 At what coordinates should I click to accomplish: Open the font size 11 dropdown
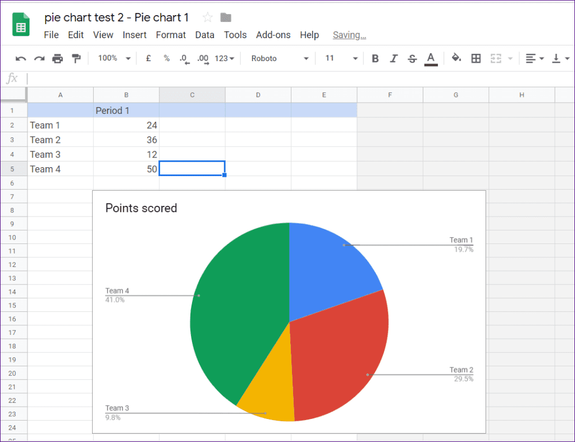point(341,58)
